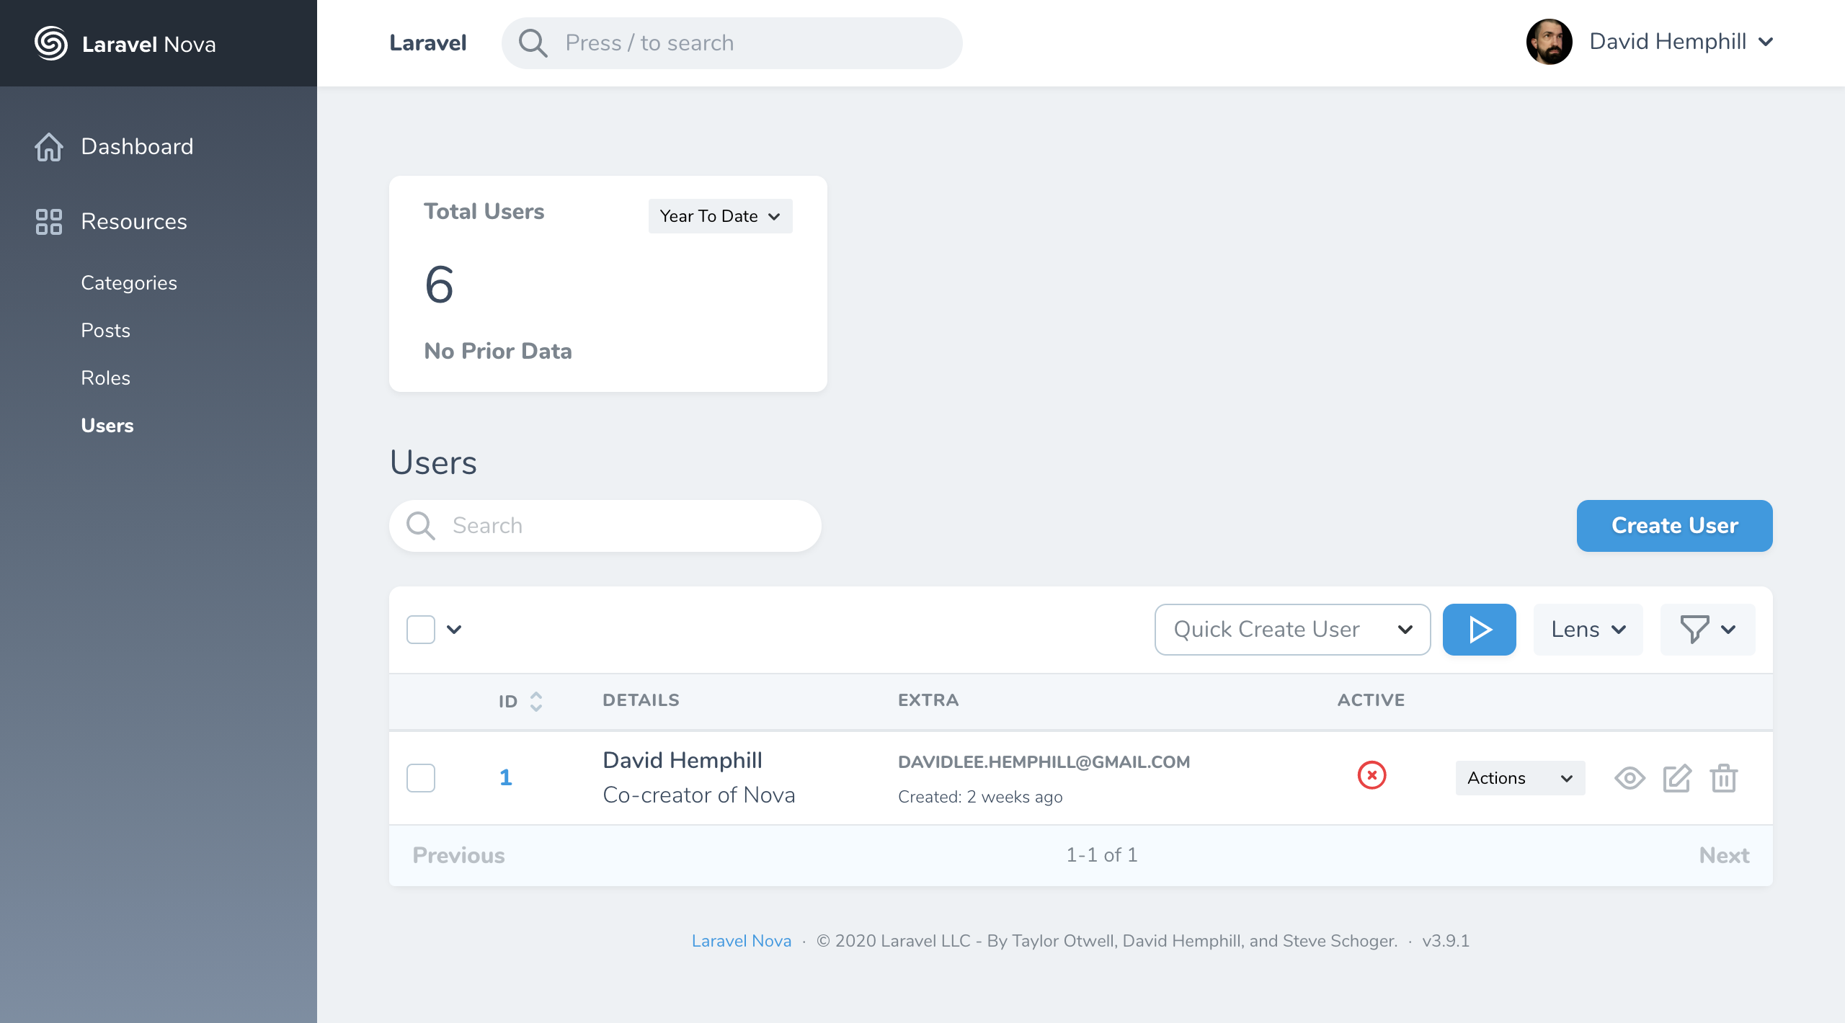This screenshot has width=1845, height=1023.
Task: Open the Quick Create User action dropdown
Action: tap(1293, 630)
